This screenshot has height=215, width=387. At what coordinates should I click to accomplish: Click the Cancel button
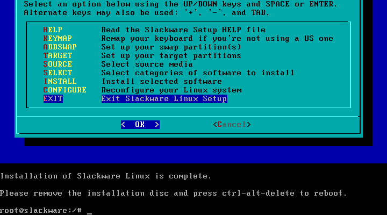pos(232,124)
